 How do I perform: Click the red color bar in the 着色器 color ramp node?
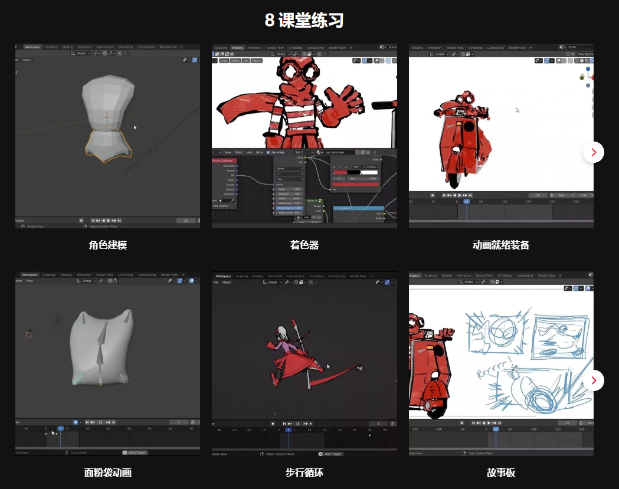355,184
